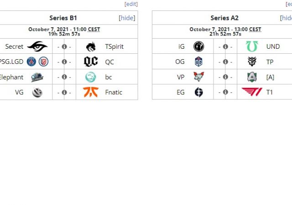Click the edit link above Series B1
This screenshot has width=292, height=205.
click(x=131, y=4)
